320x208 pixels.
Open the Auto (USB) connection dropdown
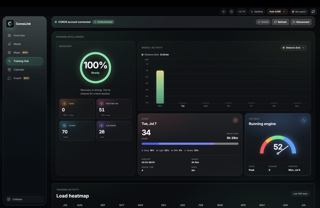pyautogui.click(x=277, y=11)
